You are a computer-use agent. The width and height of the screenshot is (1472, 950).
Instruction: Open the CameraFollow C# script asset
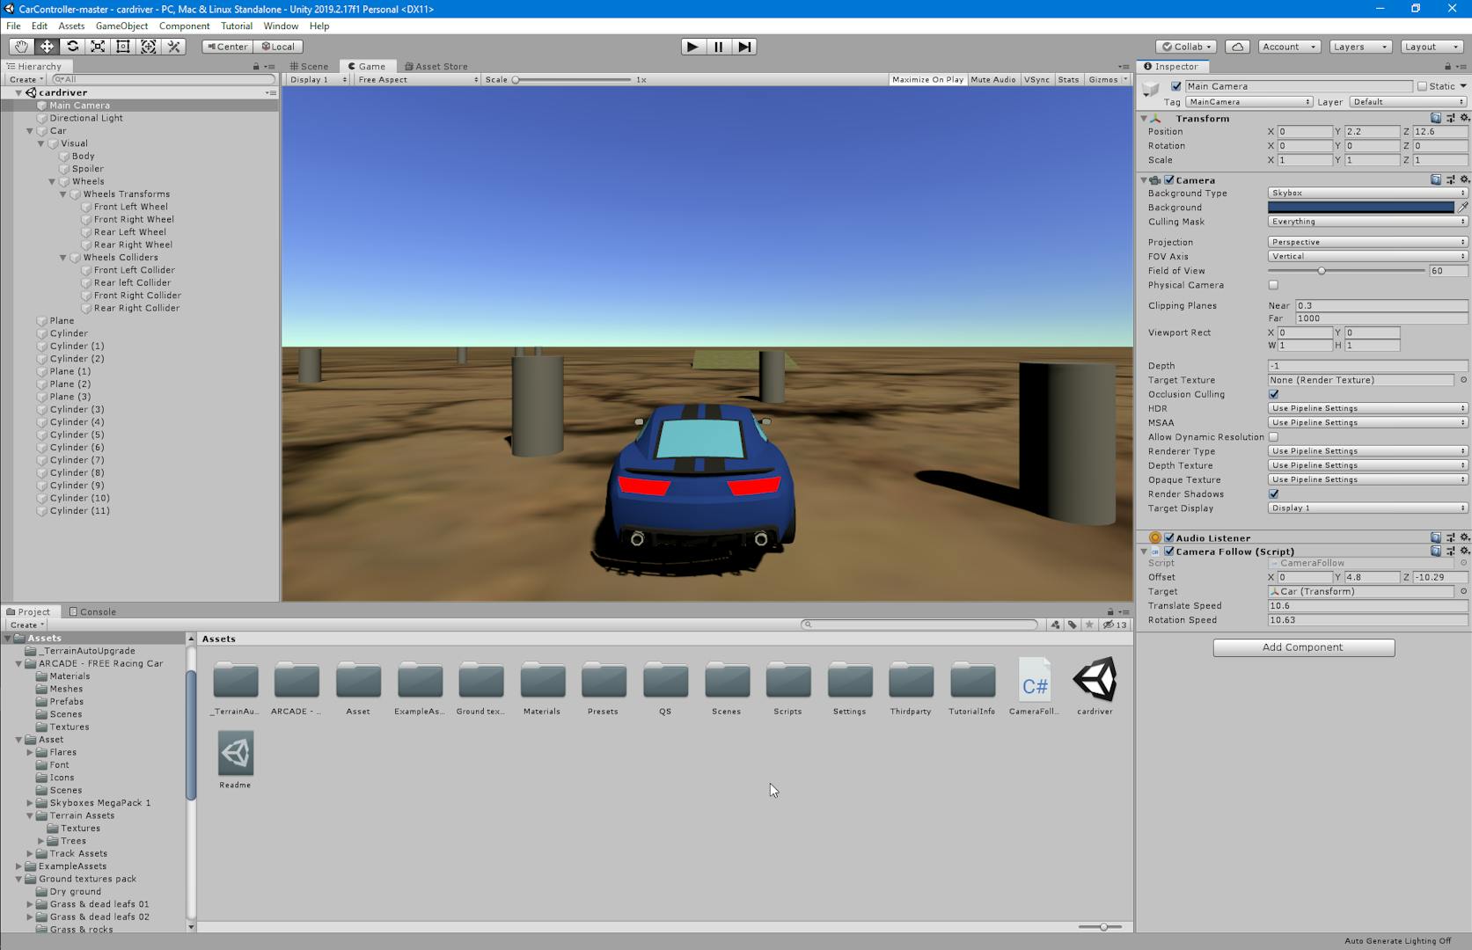(x=1034, y=686)
